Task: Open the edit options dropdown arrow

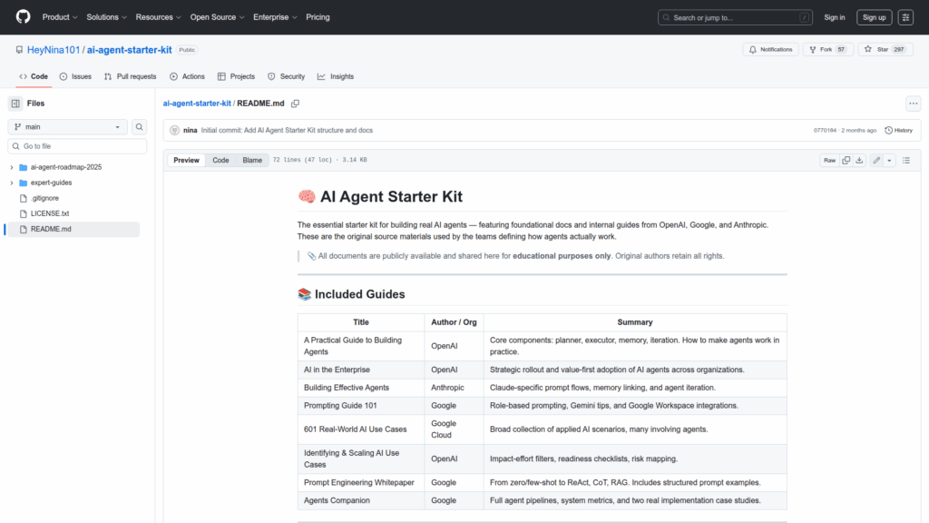Action: [889, 160]
